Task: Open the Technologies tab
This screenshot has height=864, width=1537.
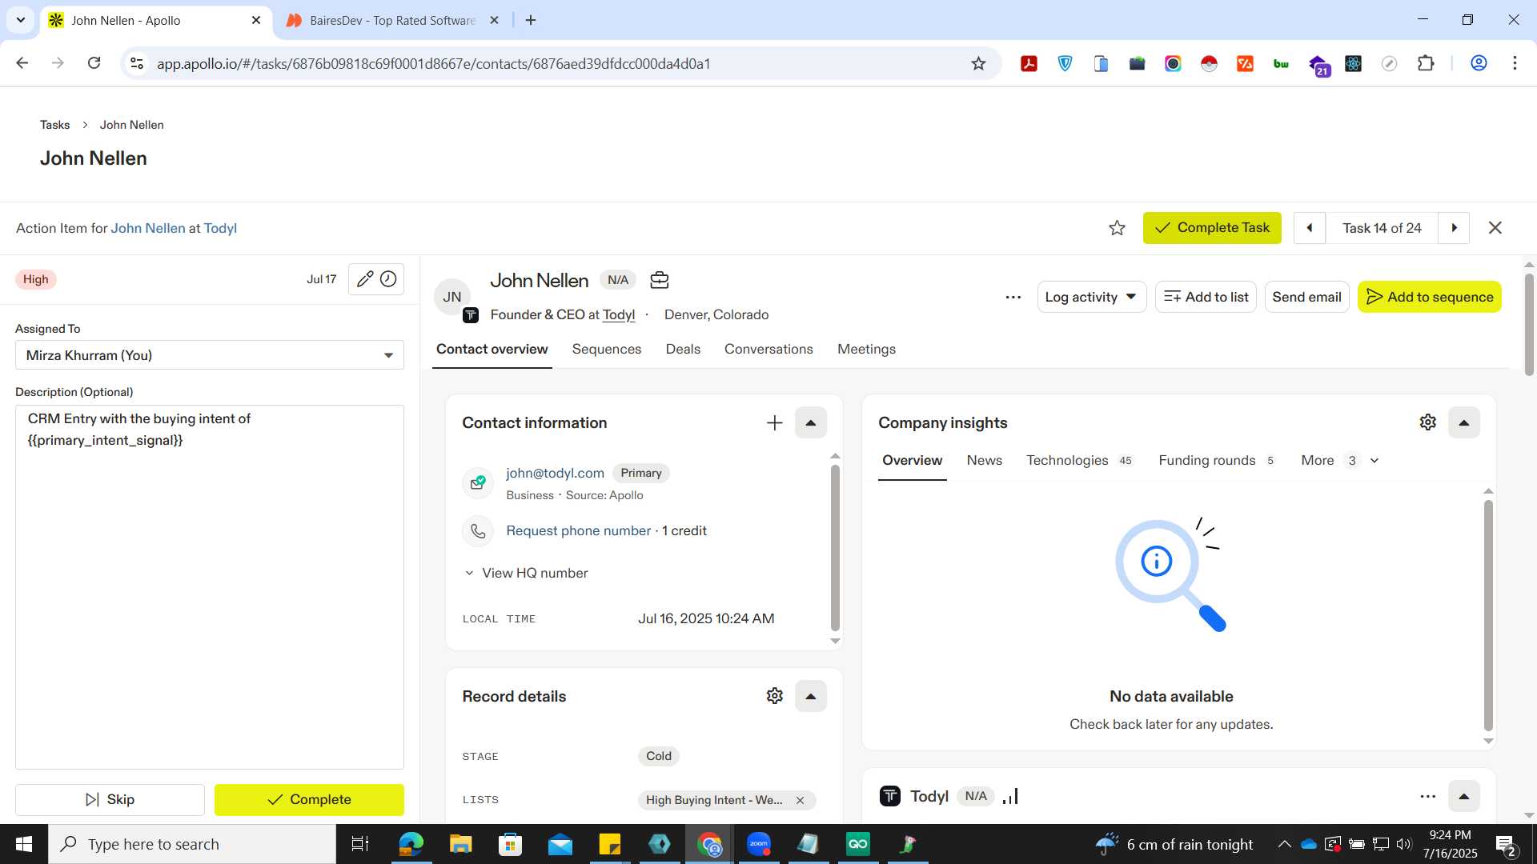Action: point(1080,461)
